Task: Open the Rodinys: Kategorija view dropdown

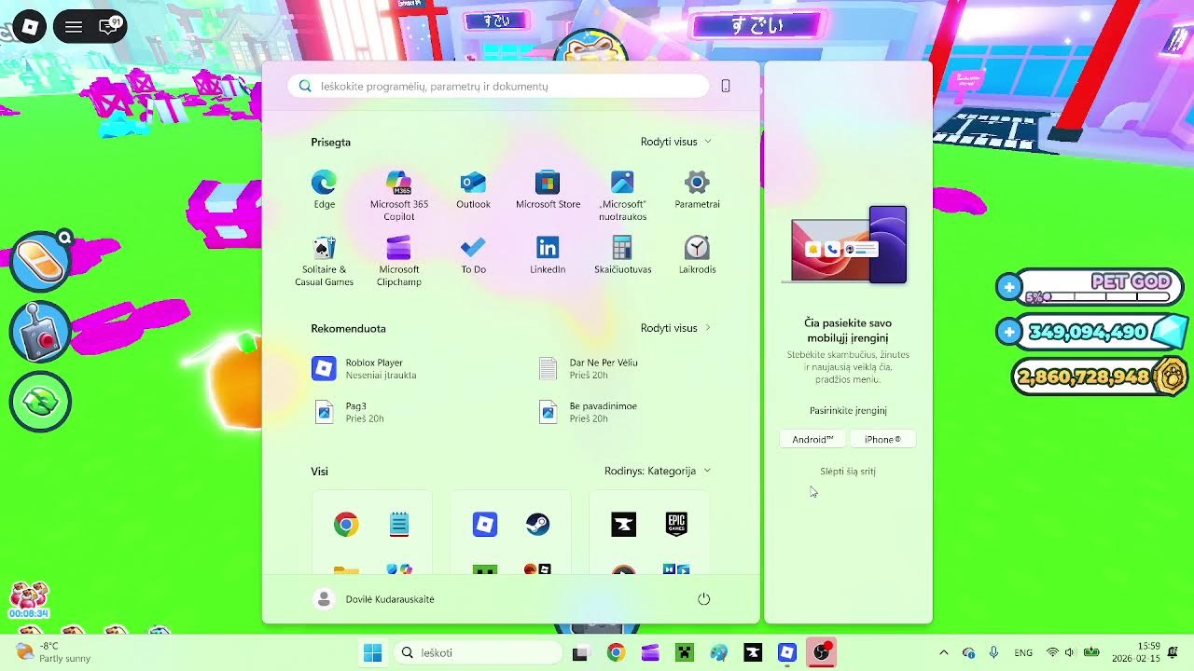Action: (658, 471)
